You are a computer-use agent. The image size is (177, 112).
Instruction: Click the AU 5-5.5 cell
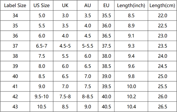[x=88, y=46]
